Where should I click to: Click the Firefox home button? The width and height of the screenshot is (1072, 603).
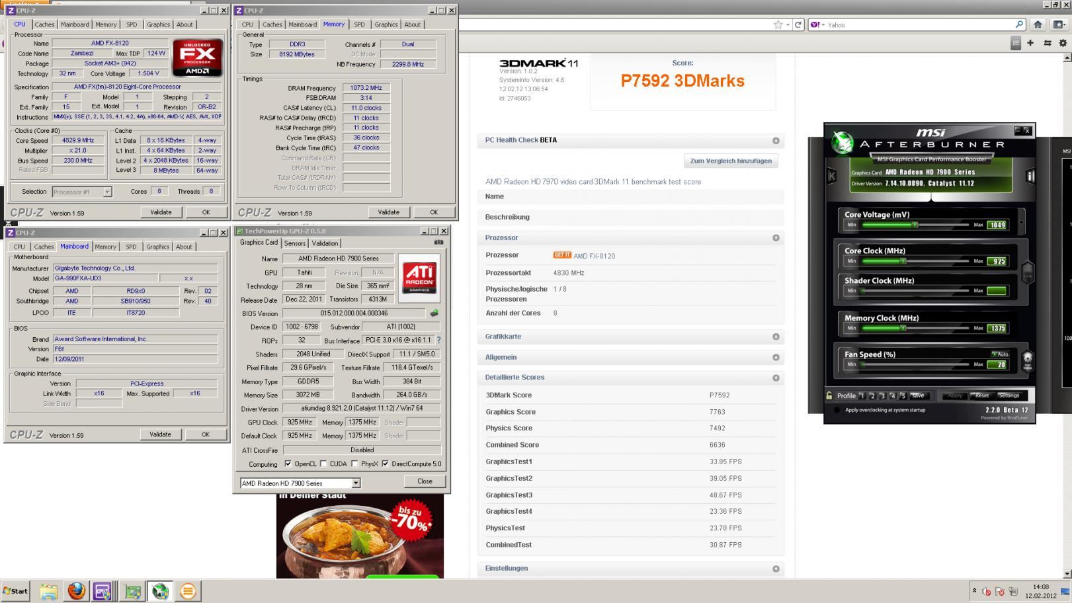pyautogui.click(x=1038, y=24)
